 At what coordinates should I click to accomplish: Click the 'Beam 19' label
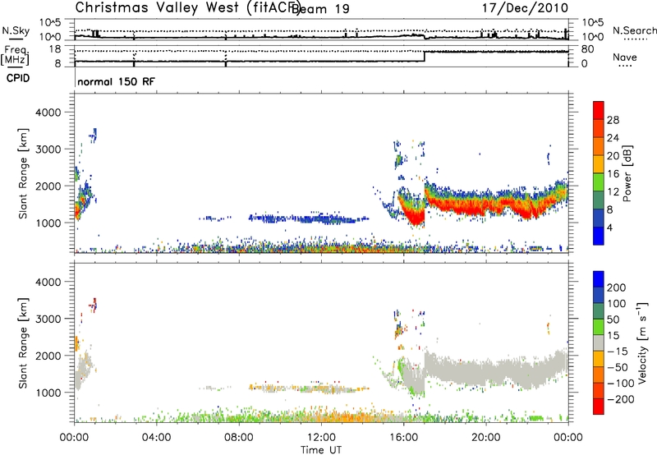320,9
